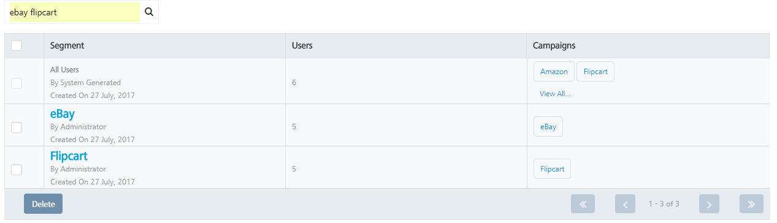Open Amazon campaign tag in All Users
This screenshot has height=223, width=777.
(554, 72)
